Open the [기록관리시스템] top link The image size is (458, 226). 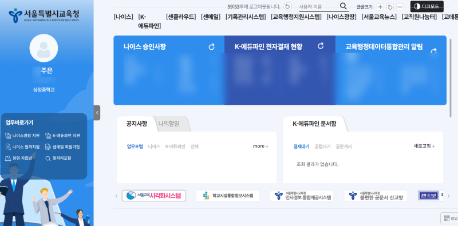click(x=246, y=17)
